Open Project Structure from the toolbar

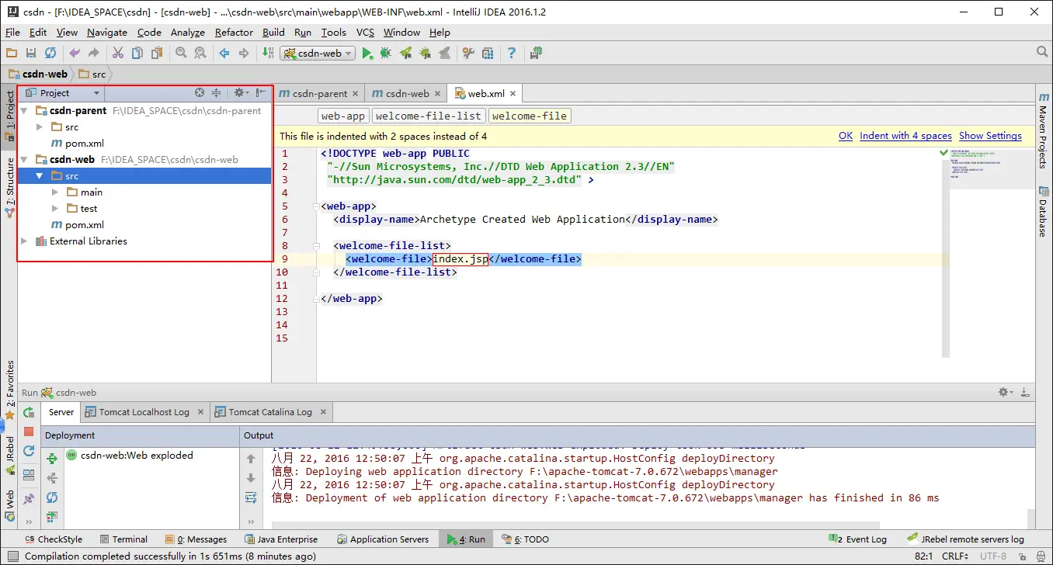(488, 54)
